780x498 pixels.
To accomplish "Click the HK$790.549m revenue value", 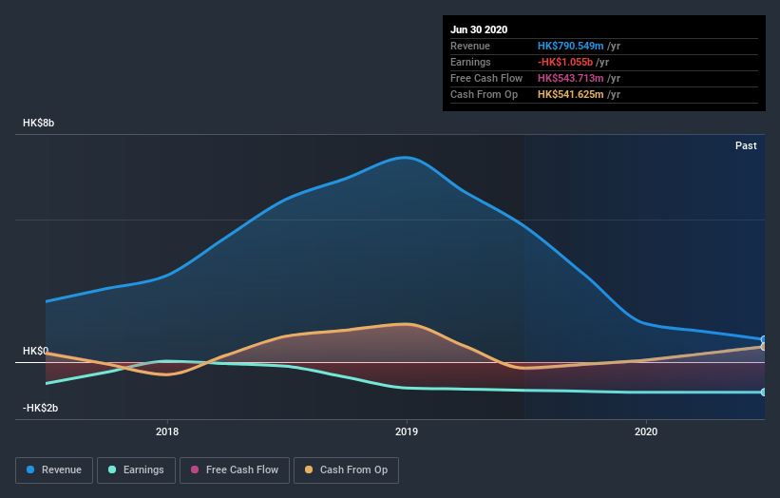I will point(571,46).
